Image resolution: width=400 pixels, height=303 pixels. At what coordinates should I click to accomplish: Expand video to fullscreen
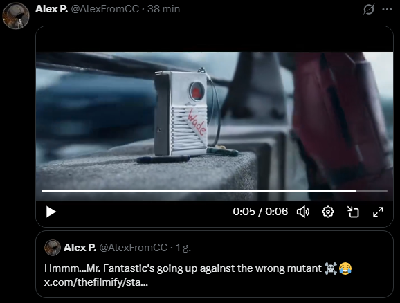pyautogui.click(x=378, y=212)
